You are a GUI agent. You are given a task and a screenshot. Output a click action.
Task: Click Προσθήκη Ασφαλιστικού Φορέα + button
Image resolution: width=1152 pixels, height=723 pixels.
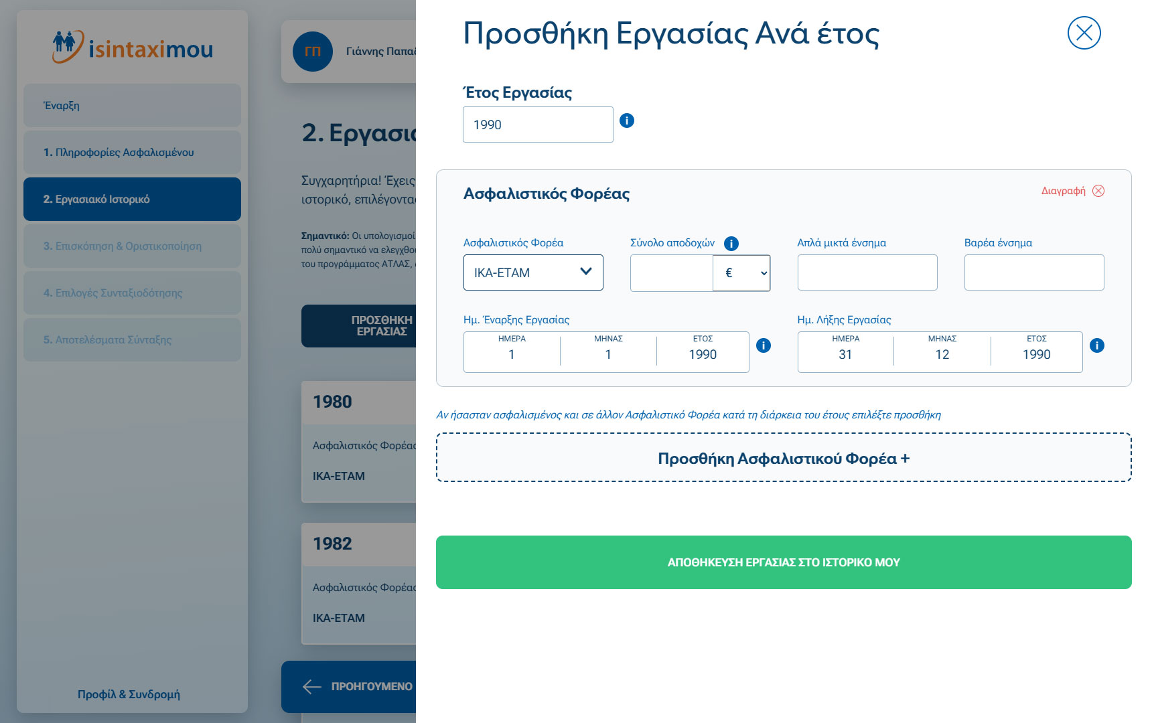[x=784, y=458]
